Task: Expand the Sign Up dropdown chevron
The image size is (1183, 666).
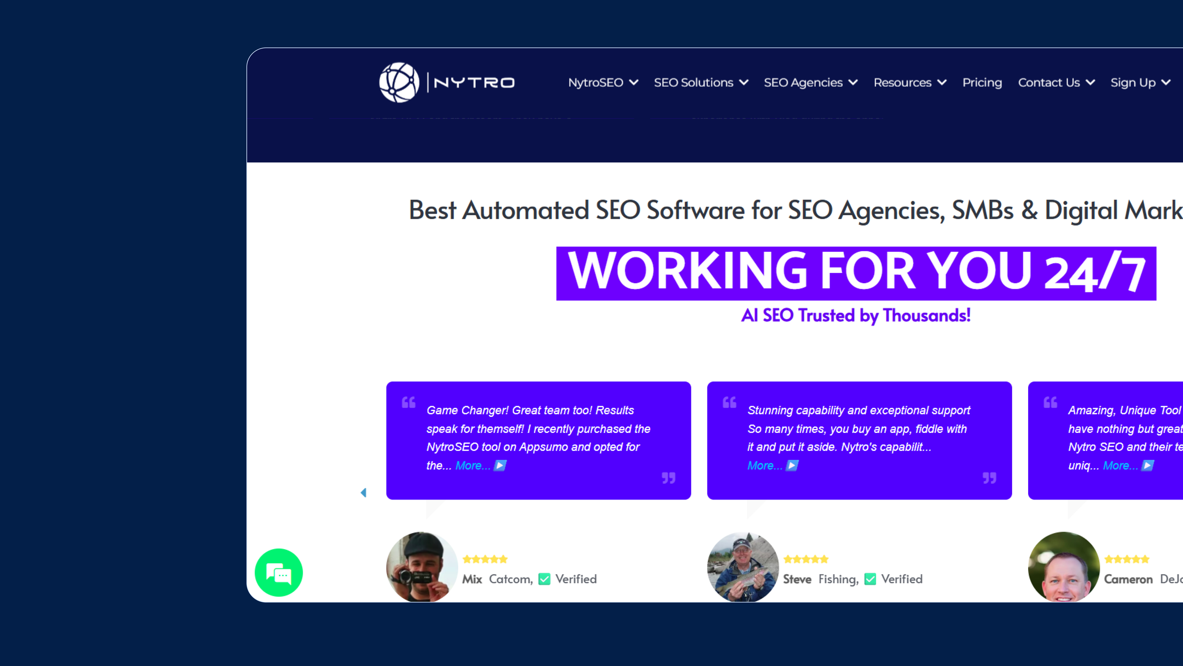Action: (x=1166, y=83)
